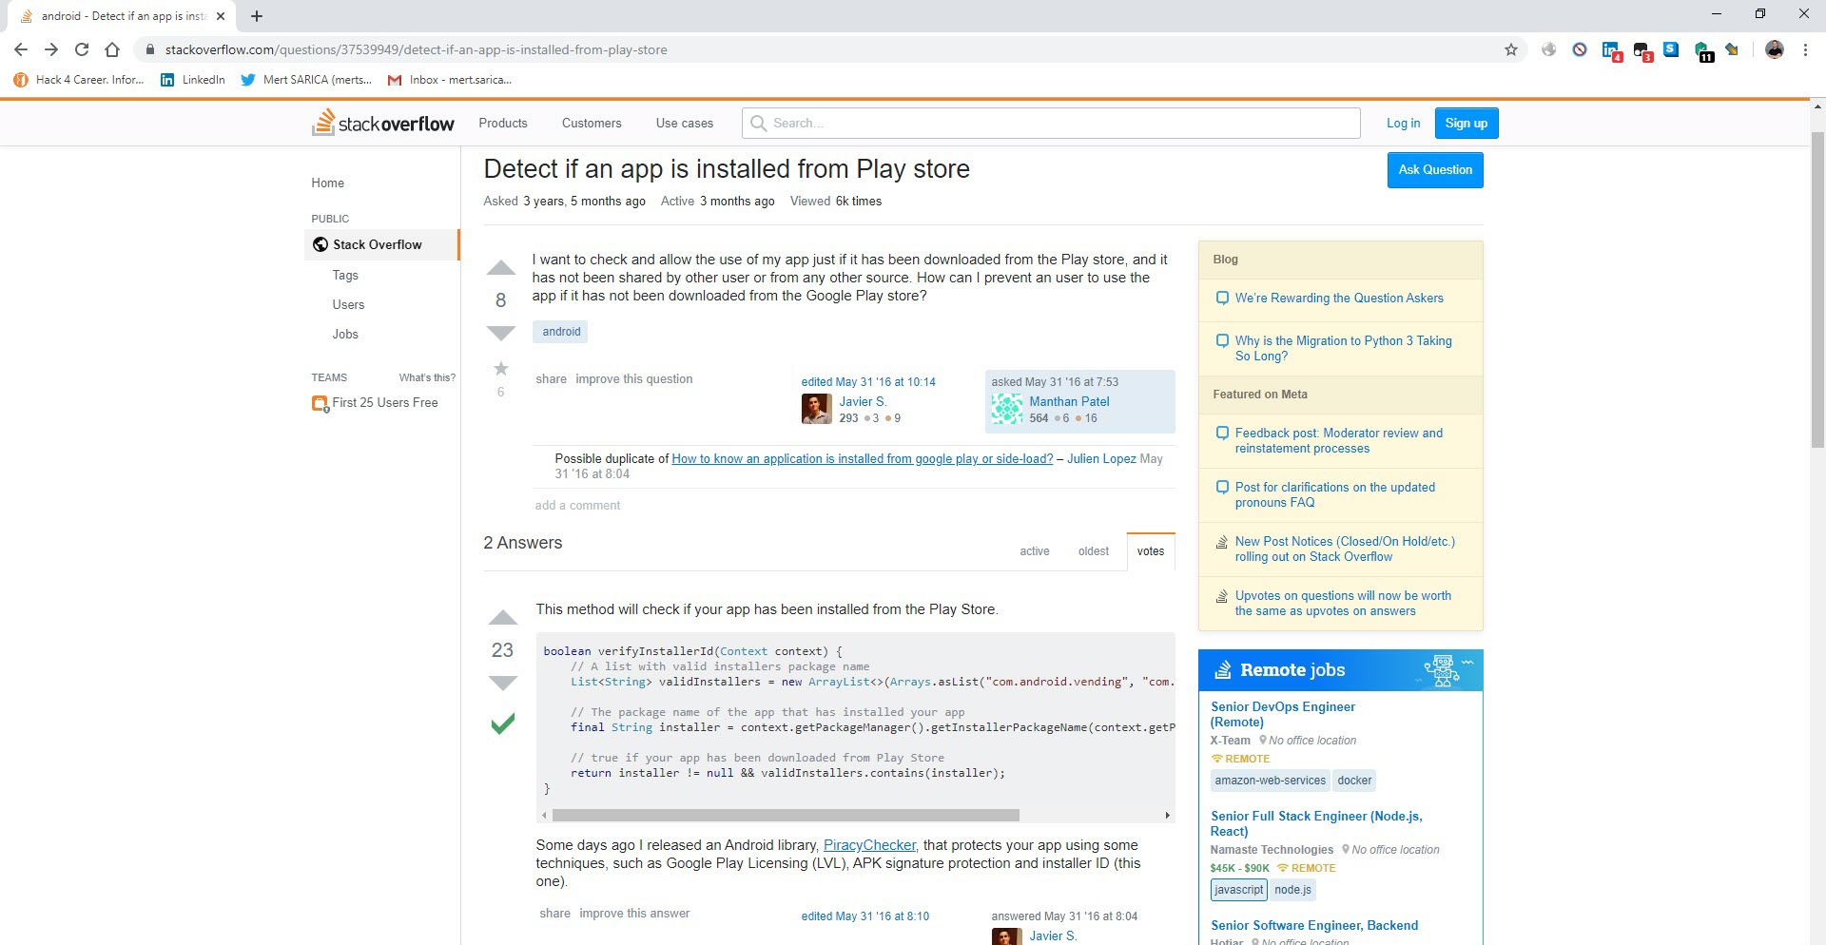Viewport: 1826px width, 945px height.
Task: Open the possible duplicate question link
Action: coord(863,459)
